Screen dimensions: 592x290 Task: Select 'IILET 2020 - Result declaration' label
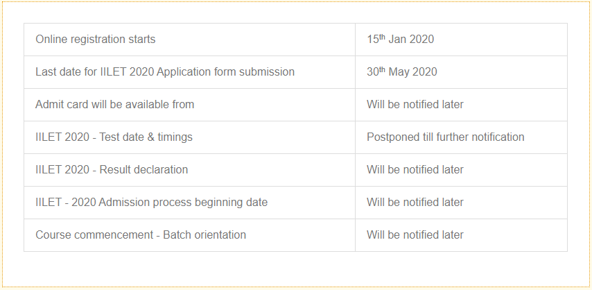click(112, 170)
